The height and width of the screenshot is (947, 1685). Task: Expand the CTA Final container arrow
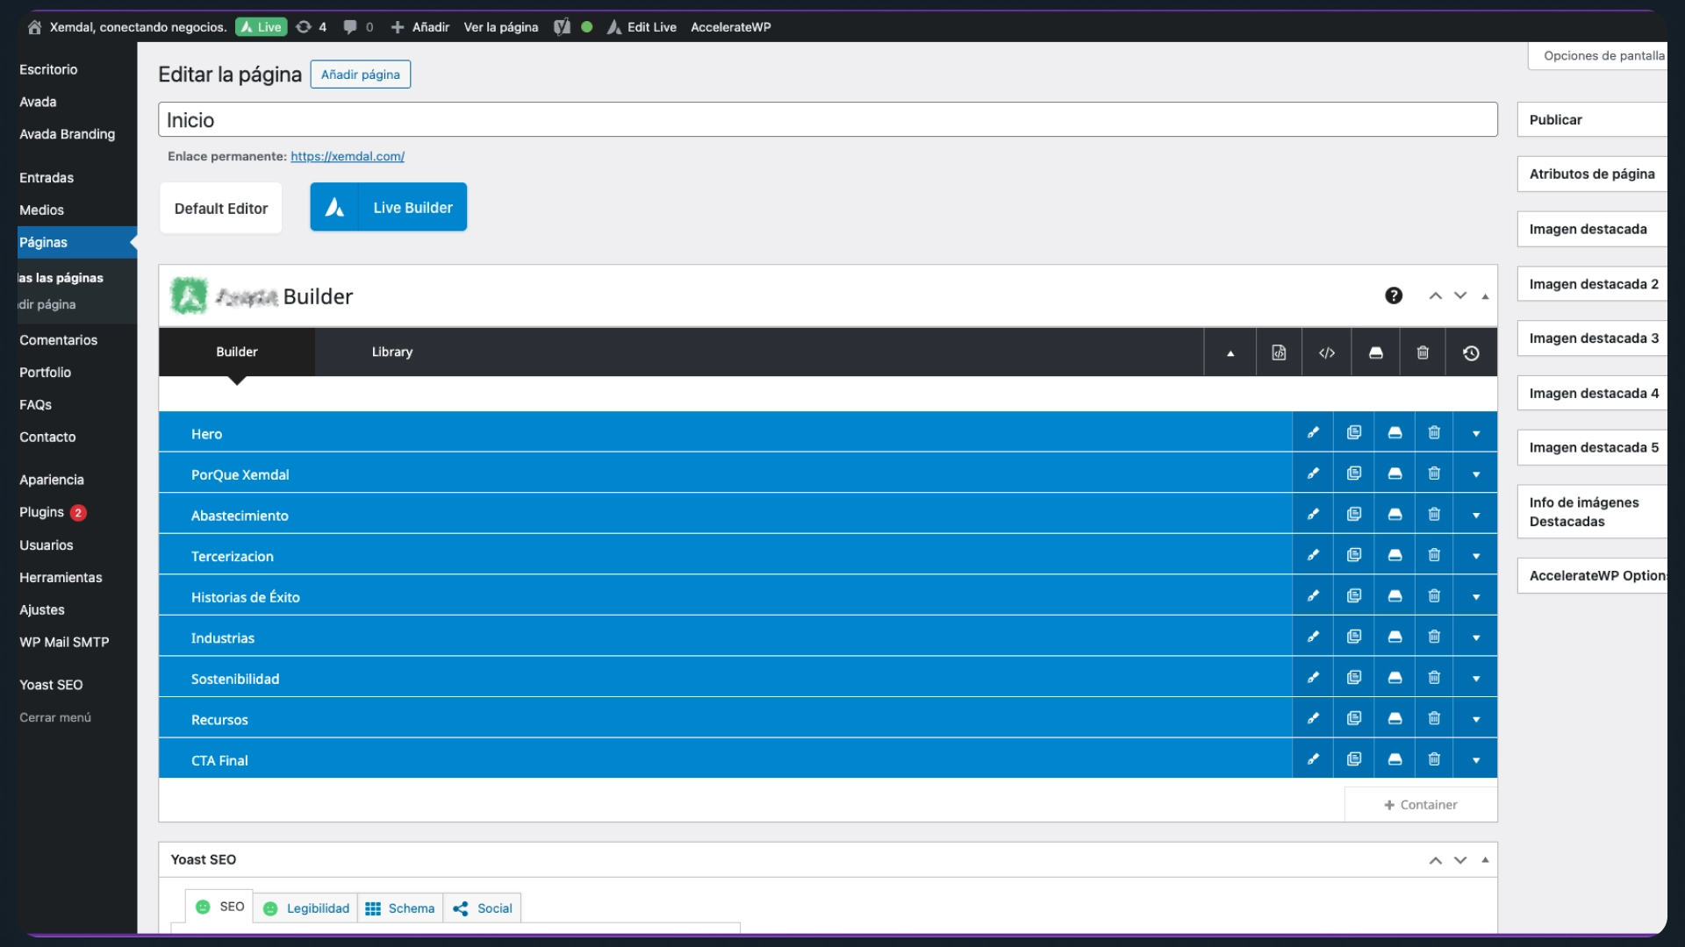1476,760
